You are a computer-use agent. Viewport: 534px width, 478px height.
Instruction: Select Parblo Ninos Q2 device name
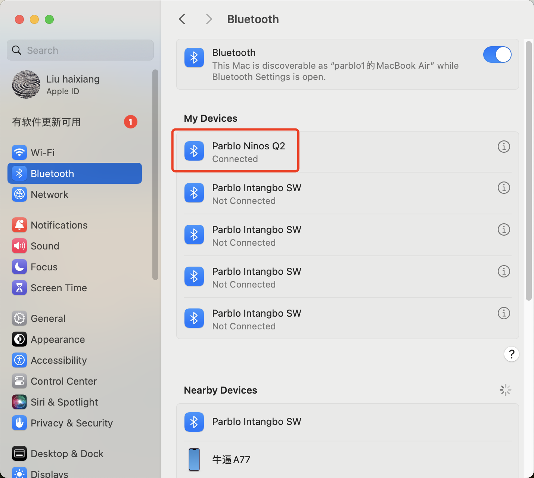click(249, 146)
